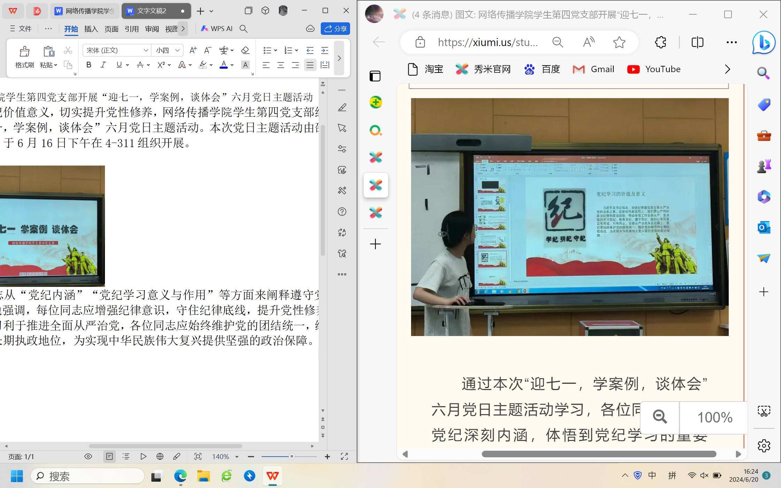Click the clear formatting eraser icon
This screenshot has height=488, width=781.
click(245, 51)
